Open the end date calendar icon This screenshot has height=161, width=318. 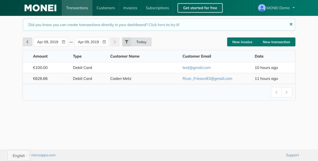click(104, 42)
